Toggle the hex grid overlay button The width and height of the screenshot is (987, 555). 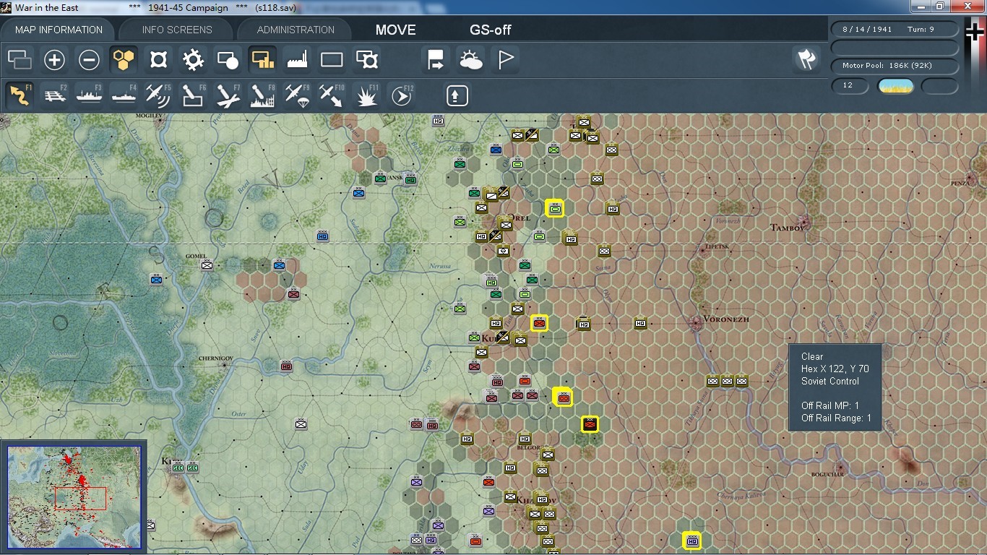pyautogui.click(x=124, y=59)
